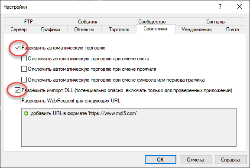Image resolution: width=250 pixels, height=168 pixels.
Task: Uncheck Разрешить автоматическую торговлю checkbox
Action: point(17,48)
